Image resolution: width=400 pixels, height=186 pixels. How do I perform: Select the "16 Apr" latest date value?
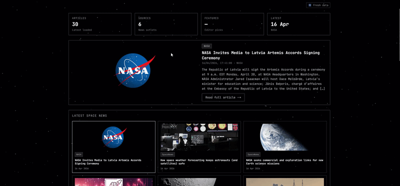click(x=280, y=24)
